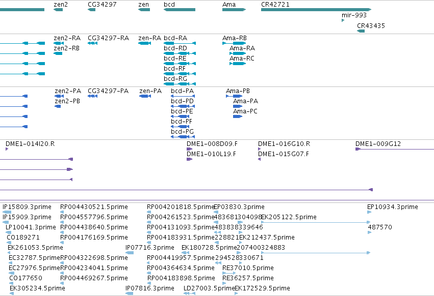Select the bcd-RD transcript
This screenshot has width=434, height=296.
click(180, 53)
